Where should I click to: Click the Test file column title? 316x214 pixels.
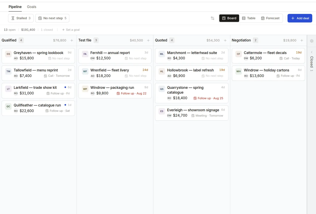pos(85,40)
